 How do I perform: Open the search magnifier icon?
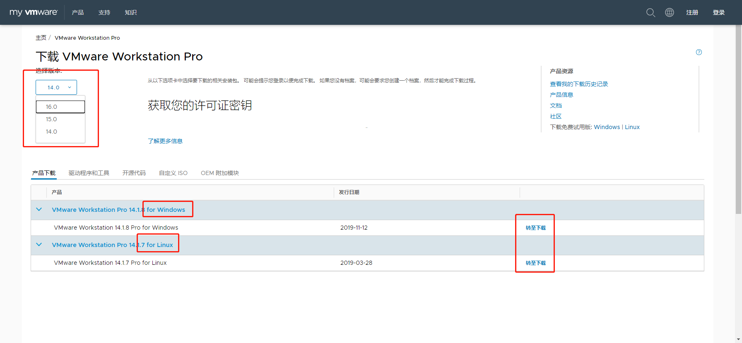[650, 12]
